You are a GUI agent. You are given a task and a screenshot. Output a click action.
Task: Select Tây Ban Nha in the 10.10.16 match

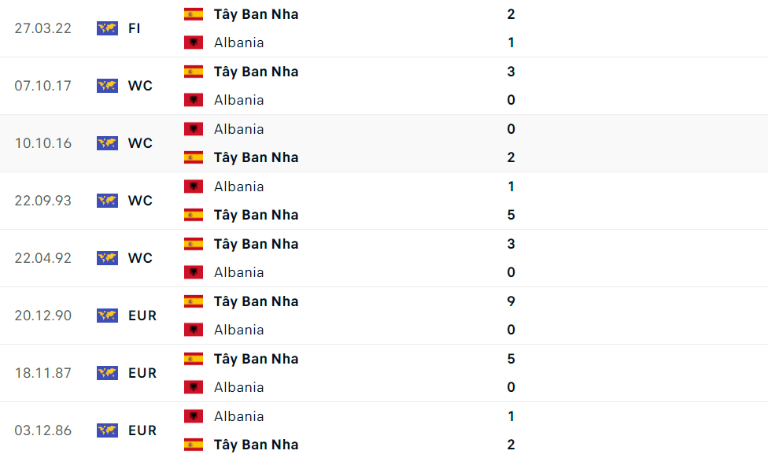(256, 157)
